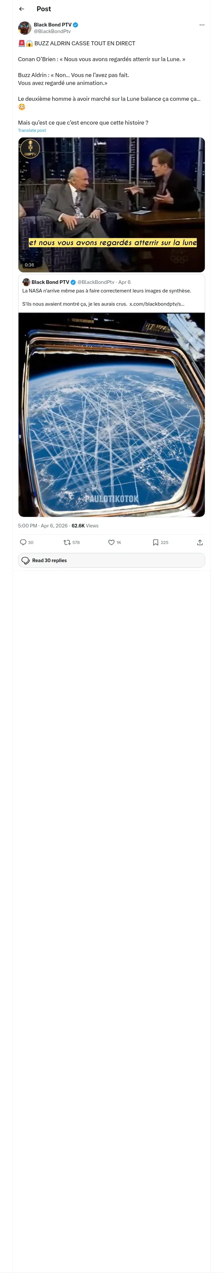This screenshot has height=1273, width=223.
Task: Open the Earth window contrails image
Action: click(x=112, y=415)
